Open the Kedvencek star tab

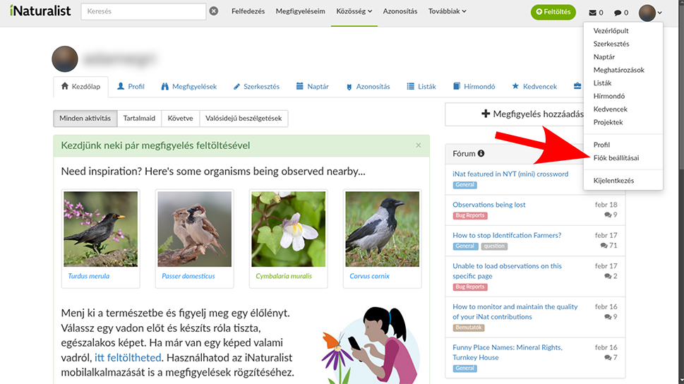(x=534, y=87)
